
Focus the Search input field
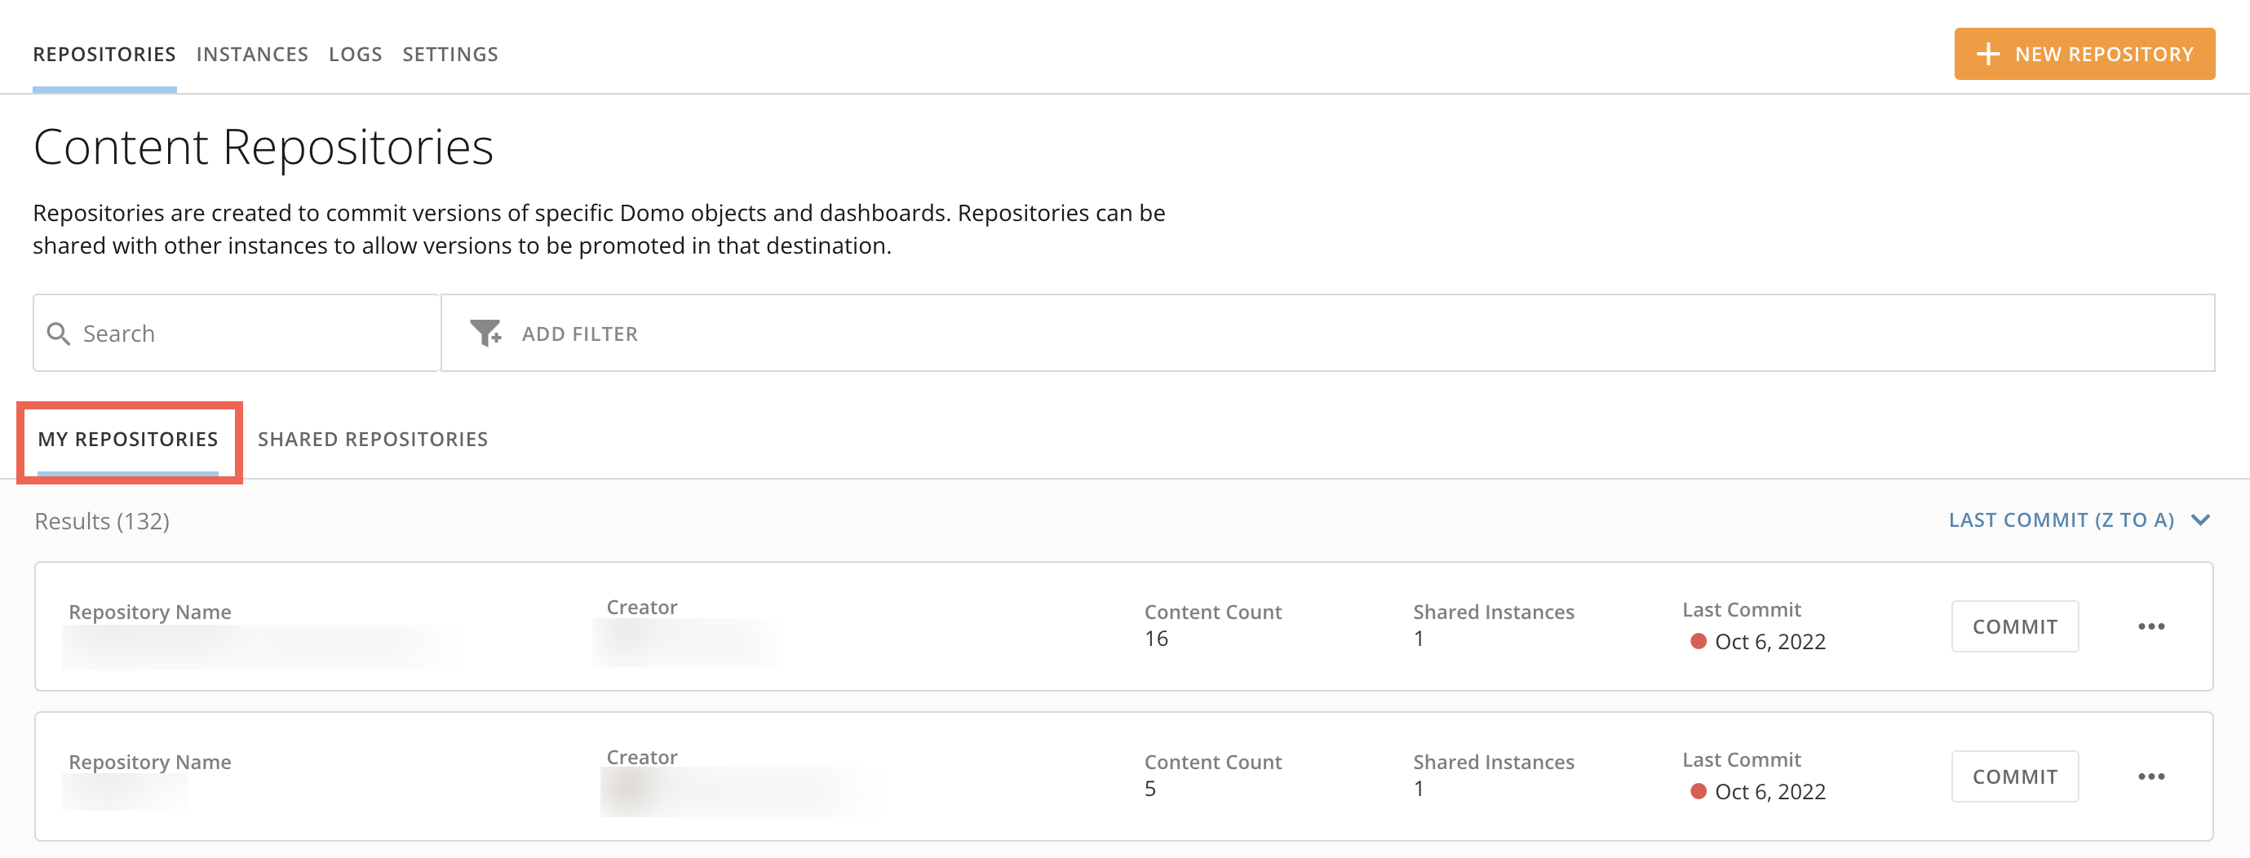tap(253, 334)
